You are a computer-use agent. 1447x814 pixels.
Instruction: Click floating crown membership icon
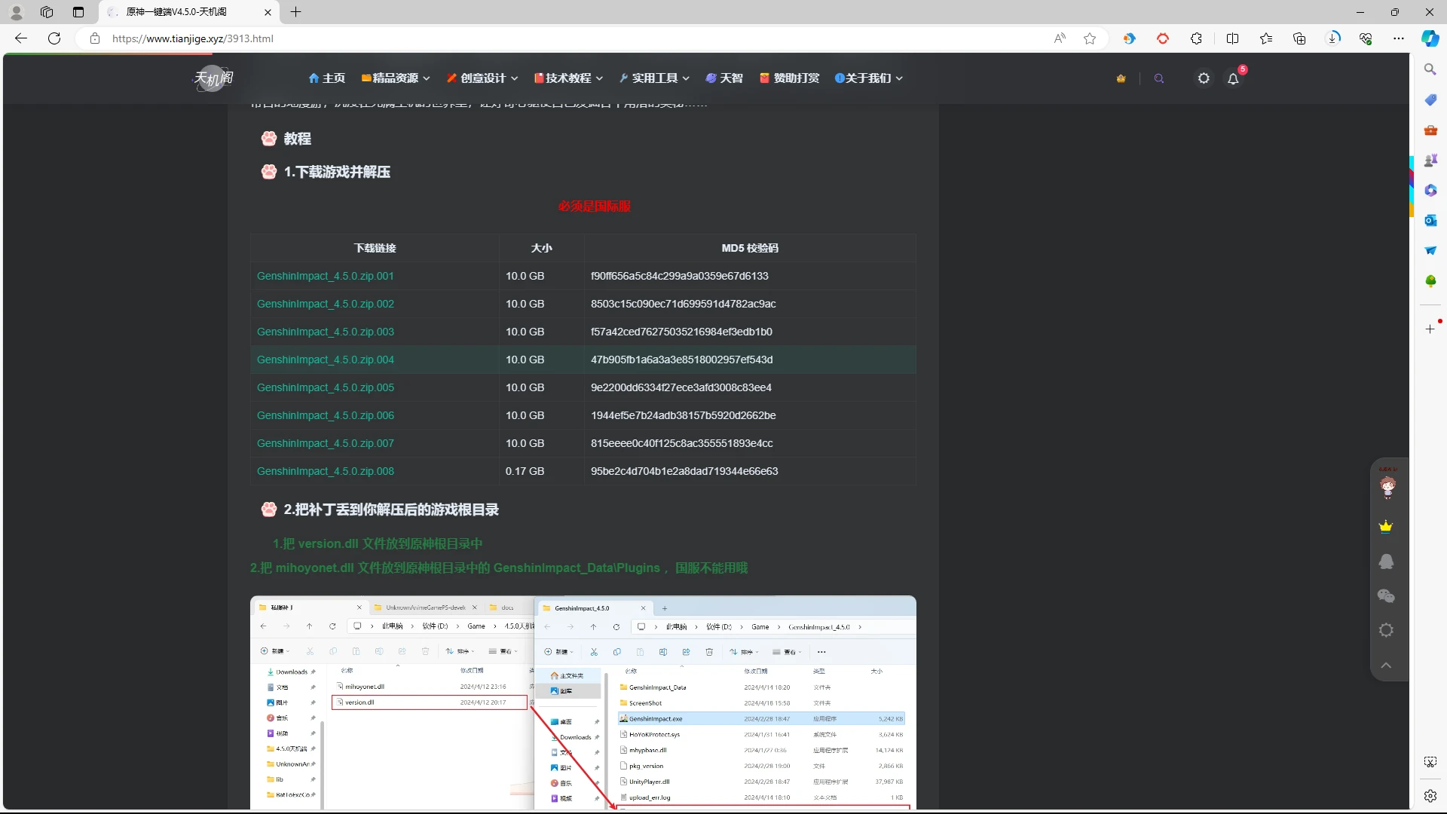[1385, 526]
